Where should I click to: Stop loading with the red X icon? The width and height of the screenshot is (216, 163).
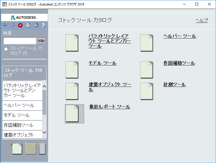pos(20,25)
